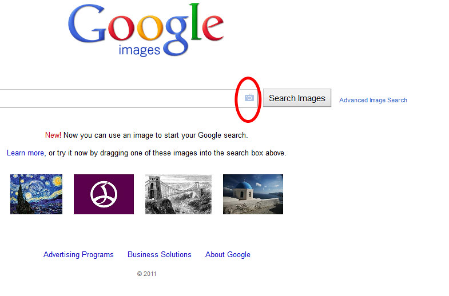Select the suspension bridge engraving thumbnail
The width and height of the screenshot is (449, 296).
(178, 194)
